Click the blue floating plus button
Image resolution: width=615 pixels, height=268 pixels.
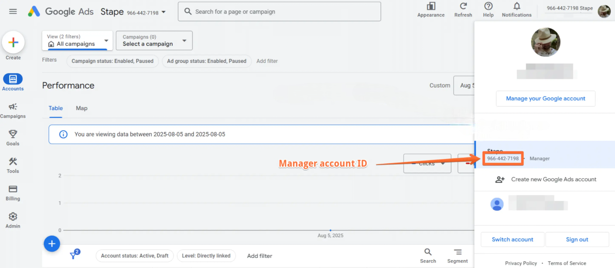52,244
